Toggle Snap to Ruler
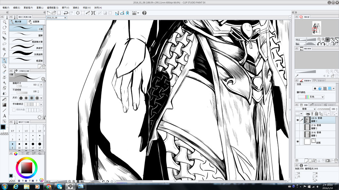 (117, 13)
